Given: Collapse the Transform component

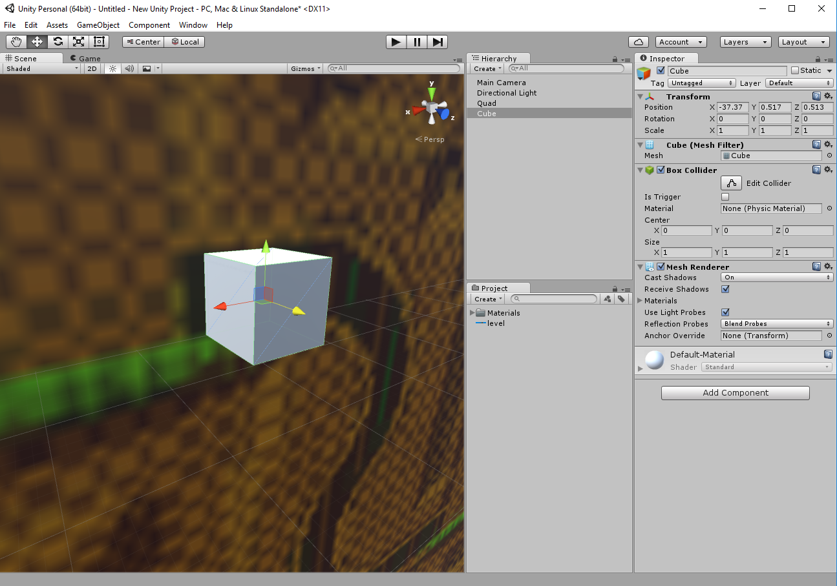Looking at the screenshot, I should point(641,97).
